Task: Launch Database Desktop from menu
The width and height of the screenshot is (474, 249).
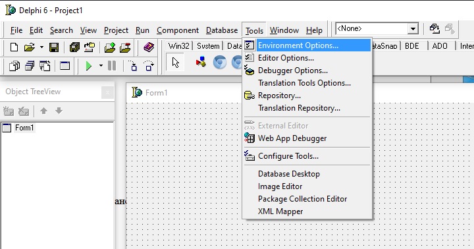Action: point(307,174)
